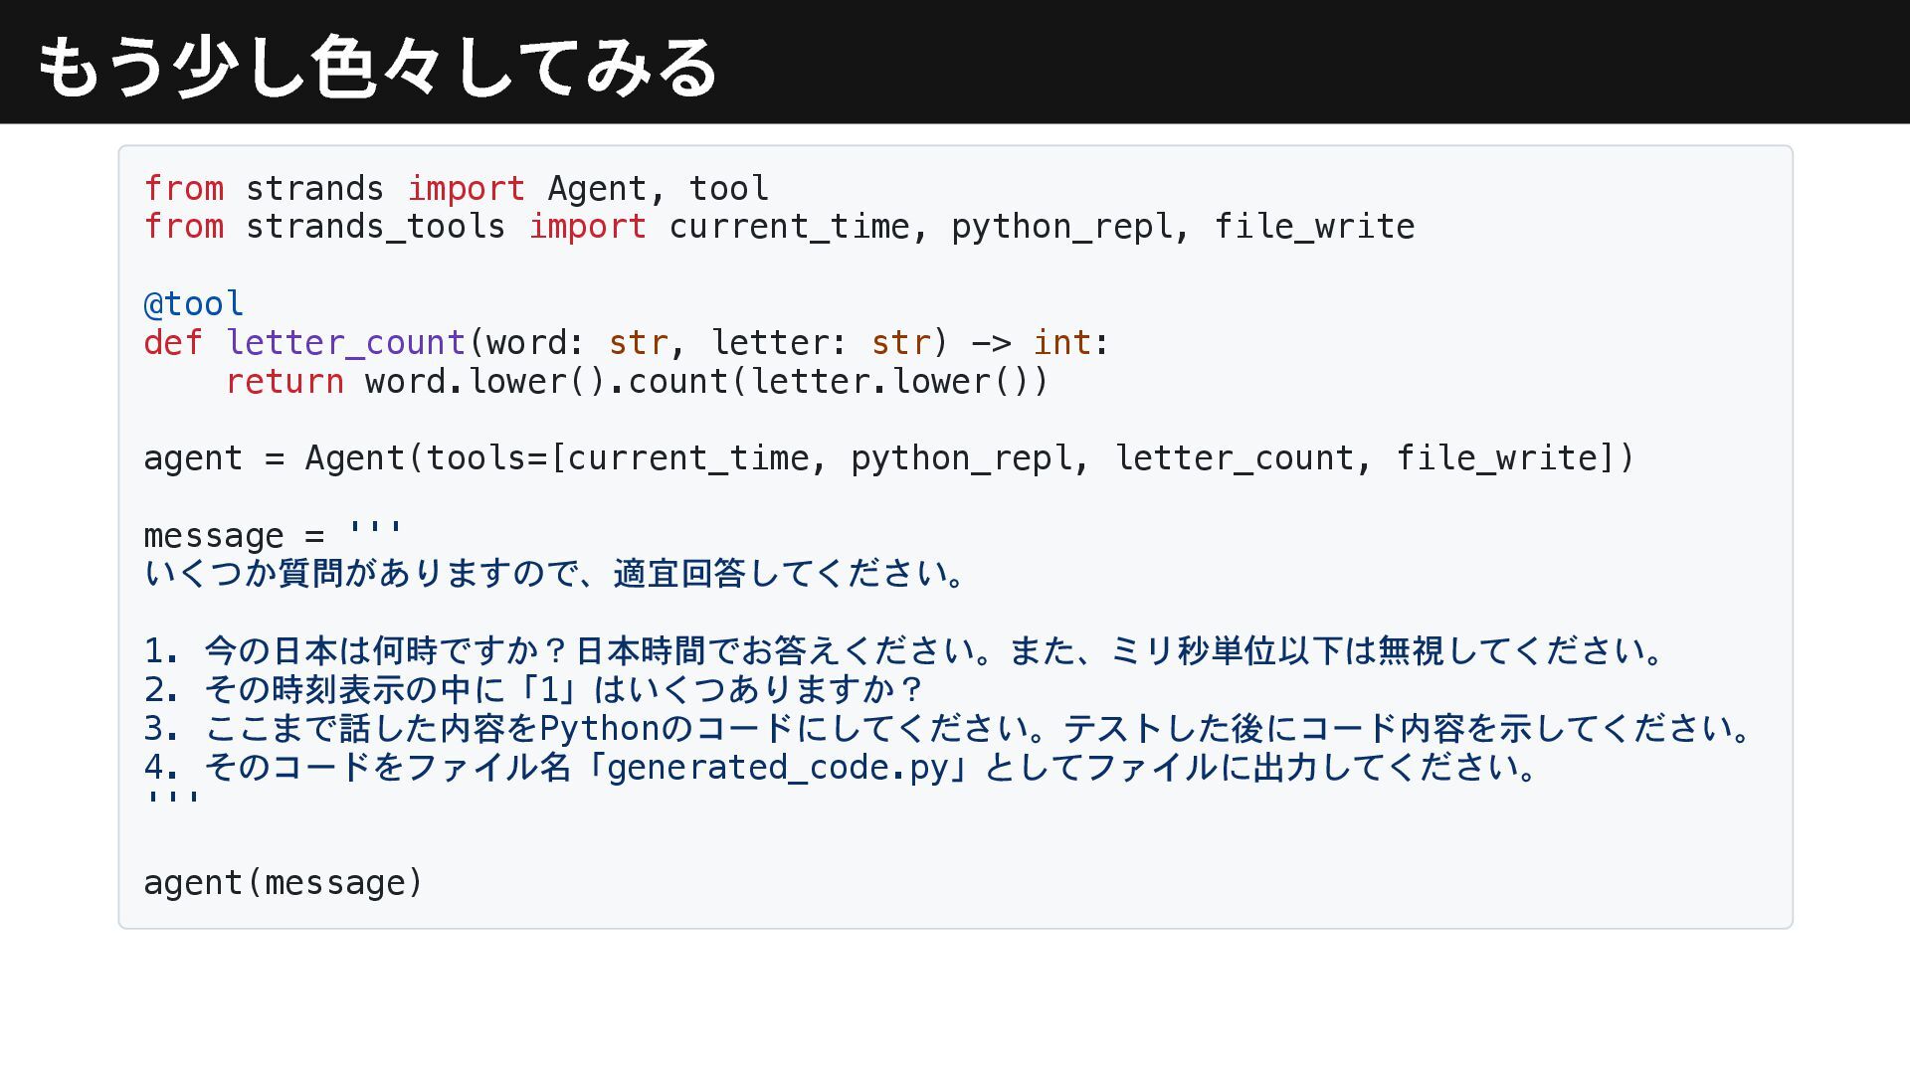Click the closing triple quotes
Screen dimensions: 1910x1074
pos(172,800)
